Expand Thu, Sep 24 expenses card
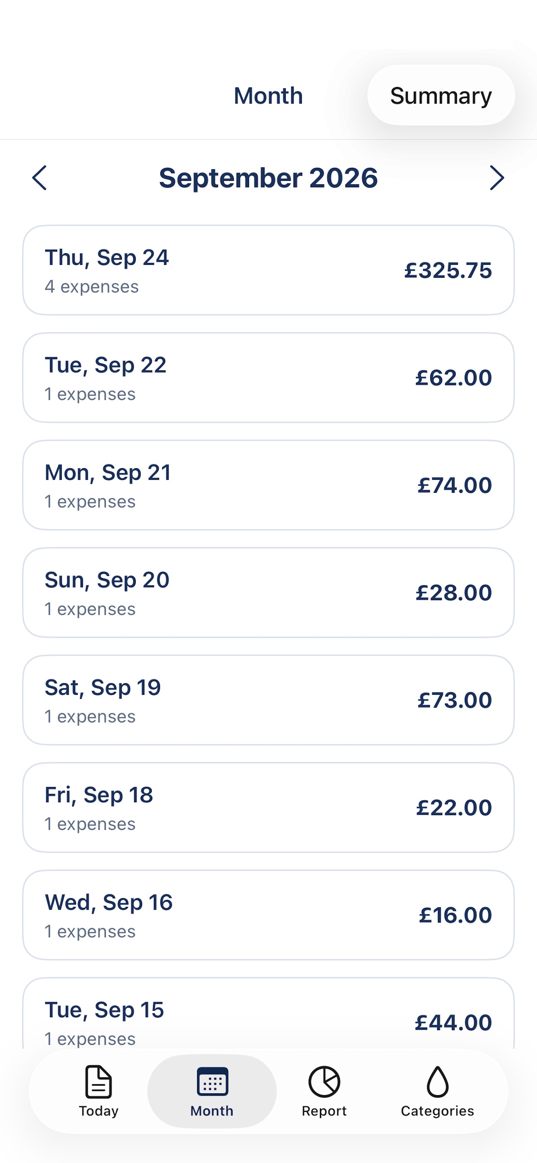 pyautogui.click(x=268, y=270)
